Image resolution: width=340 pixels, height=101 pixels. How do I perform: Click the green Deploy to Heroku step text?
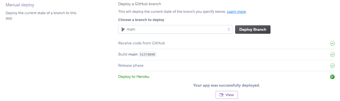[x=134, y=76]
